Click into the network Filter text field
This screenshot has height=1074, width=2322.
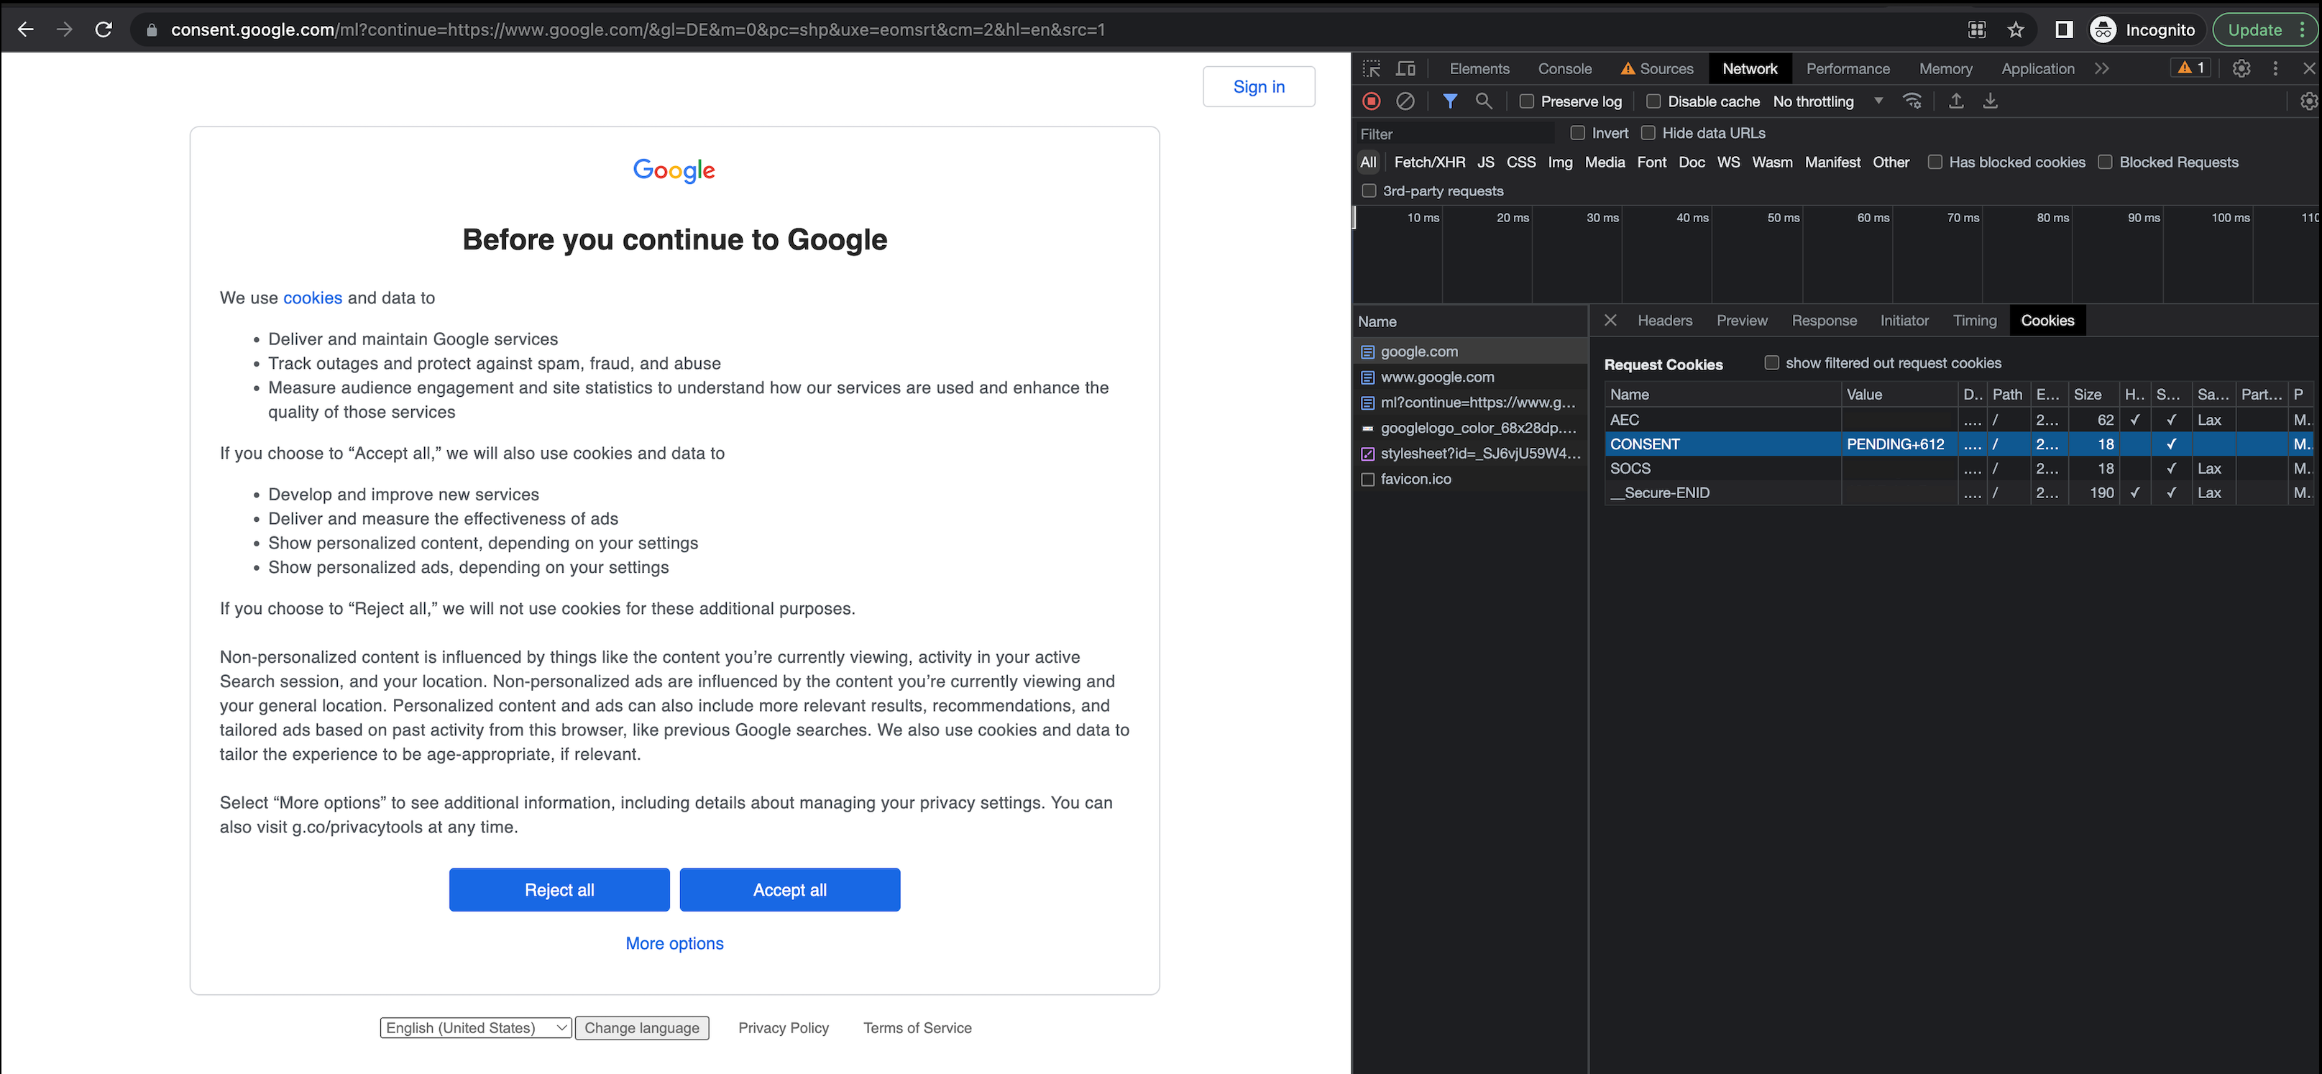1455,134
